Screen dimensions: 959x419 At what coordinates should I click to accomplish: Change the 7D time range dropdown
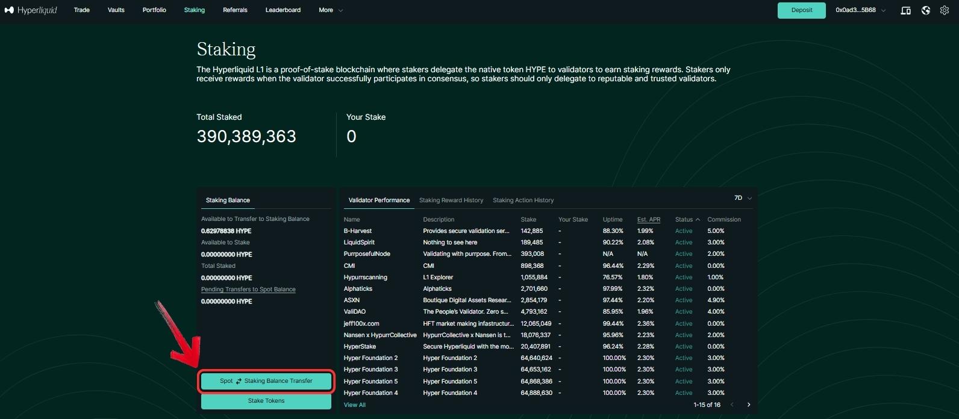click(x=743, y=198)
